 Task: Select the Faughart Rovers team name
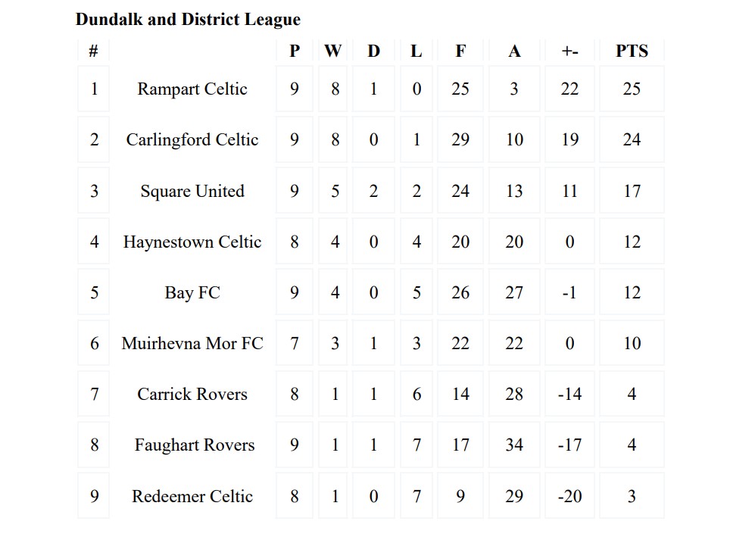[x=195, y=445]
